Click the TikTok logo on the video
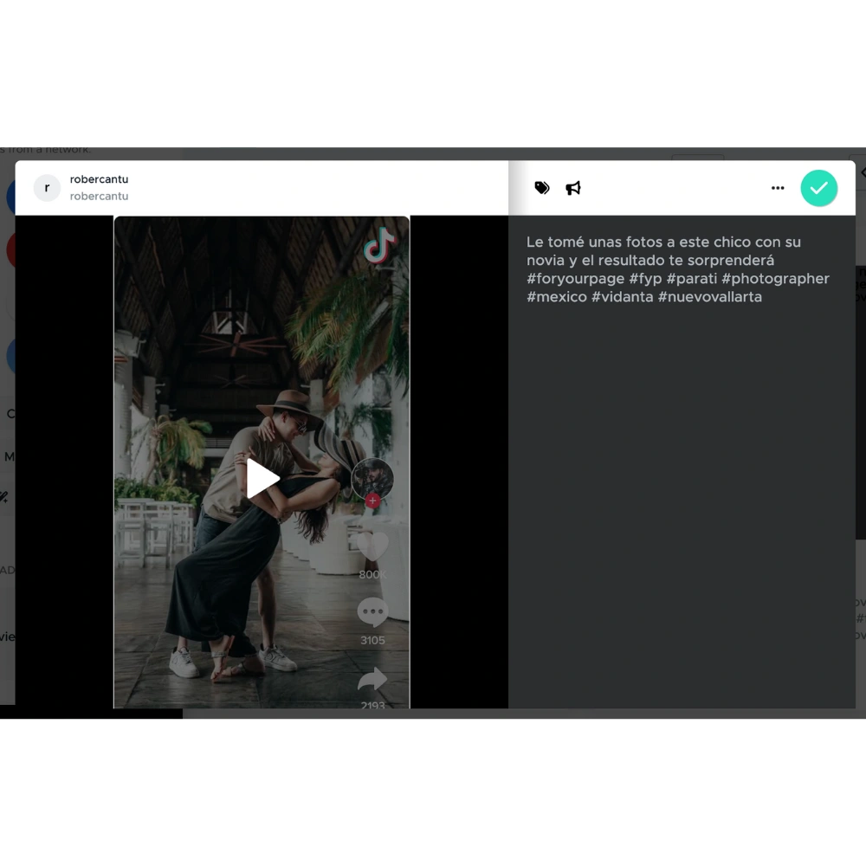 pyautogui.click(x=379, y=245)
